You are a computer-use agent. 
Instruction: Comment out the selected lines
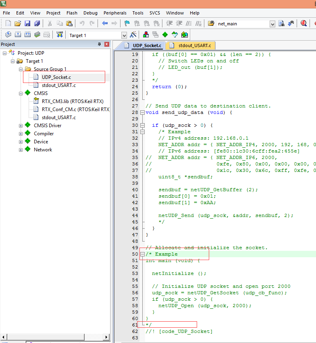click(189, 23)
